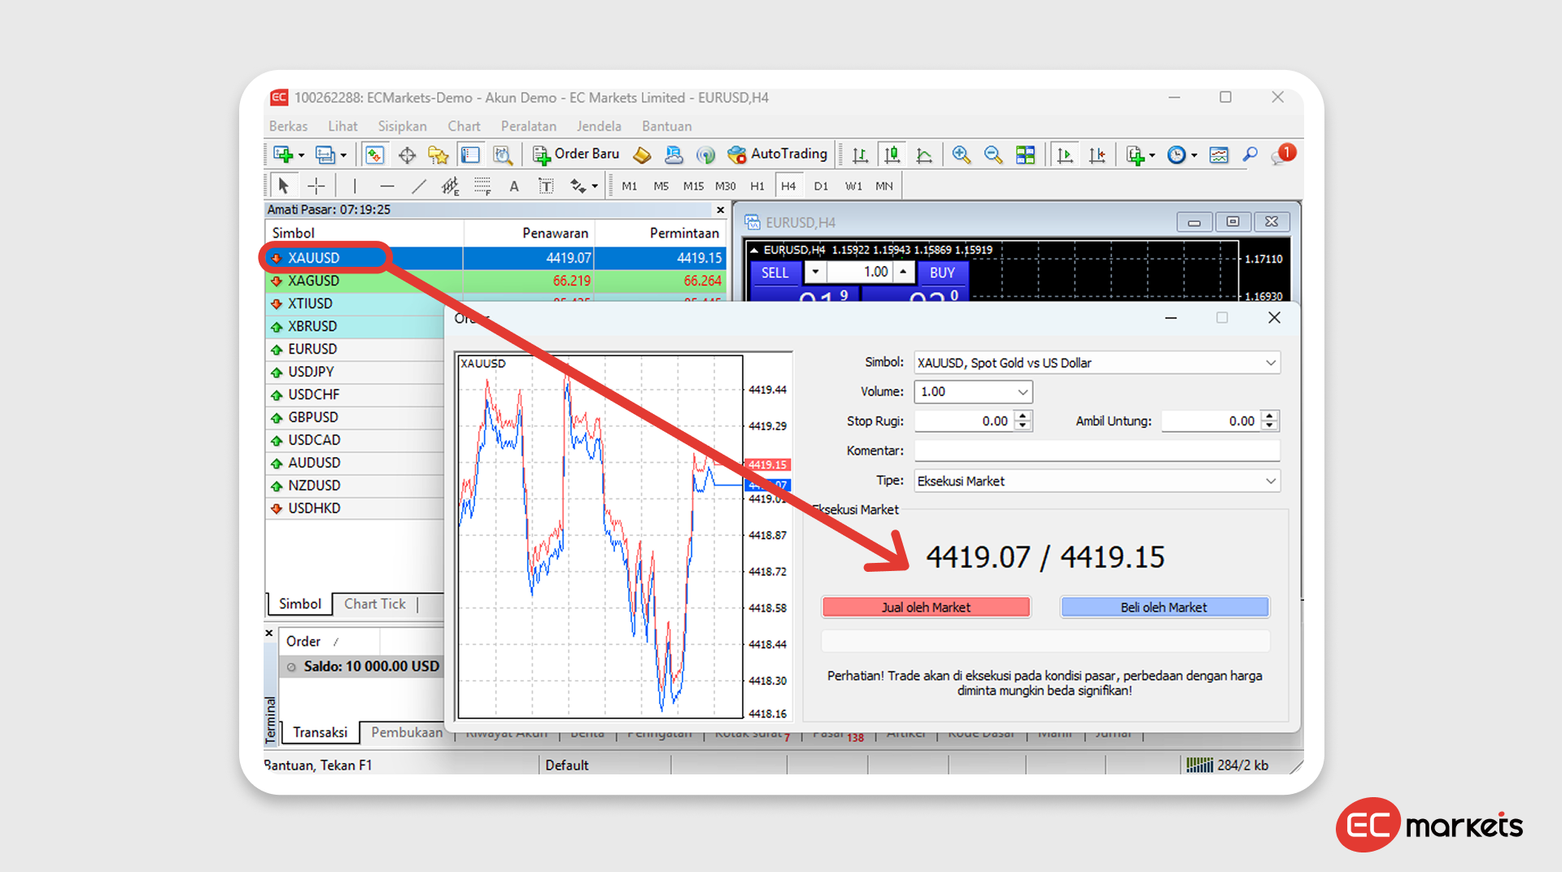
Task: Open lot size dropdown arrow beside SELL
Action: click(x=815, y=272)
